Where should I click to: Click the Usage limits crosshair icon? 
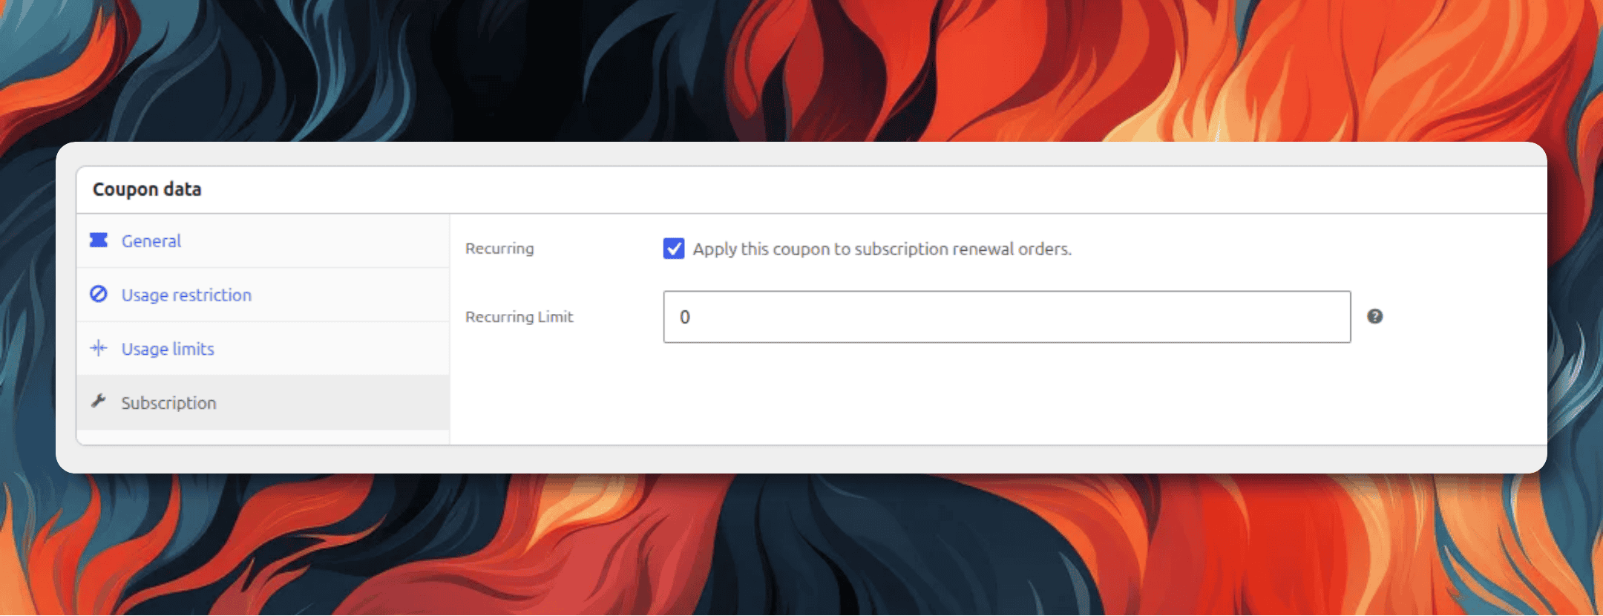pyautogui.click(x=99, y=348)
